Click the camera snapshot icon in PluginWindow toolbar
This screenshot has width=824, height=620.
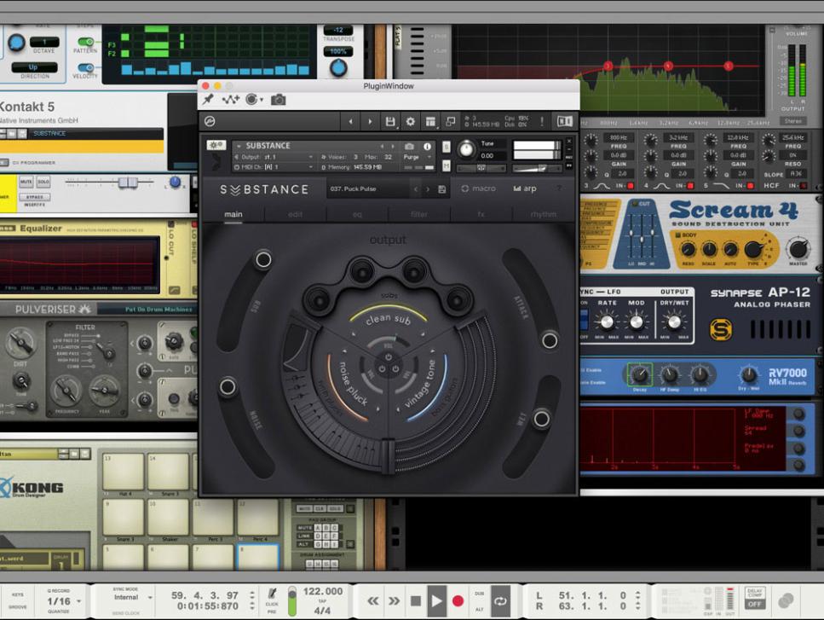tap(278, 100)
